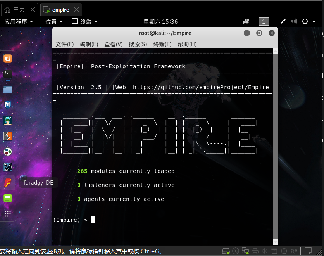
Task: Click the terminal vertical scrollbar
Action: pyautogui.click(x=276, y=146)
